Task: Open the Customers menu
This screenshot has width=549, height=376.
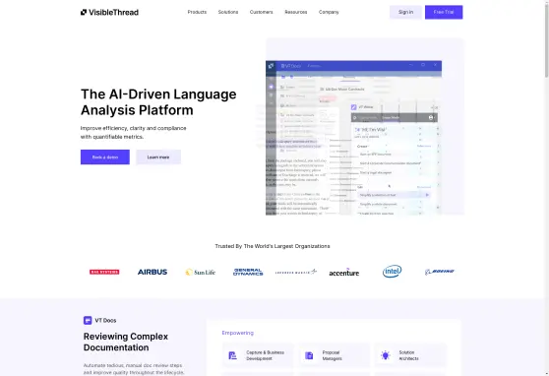Action: coord(261,12)
